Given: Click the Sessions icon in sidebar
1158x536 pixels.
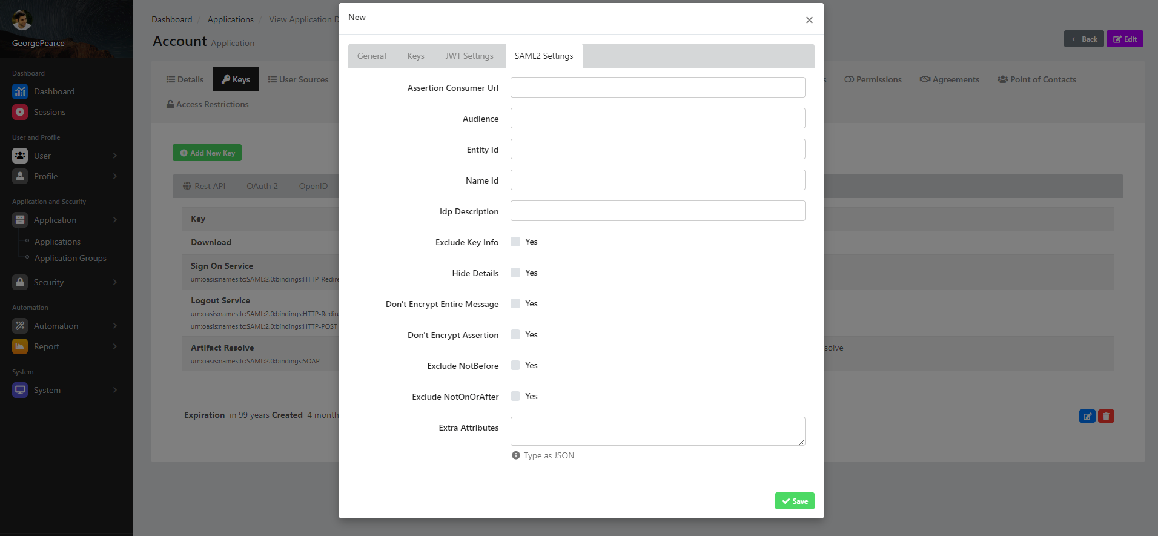Looking at the screenshot, I should [20, 112].
